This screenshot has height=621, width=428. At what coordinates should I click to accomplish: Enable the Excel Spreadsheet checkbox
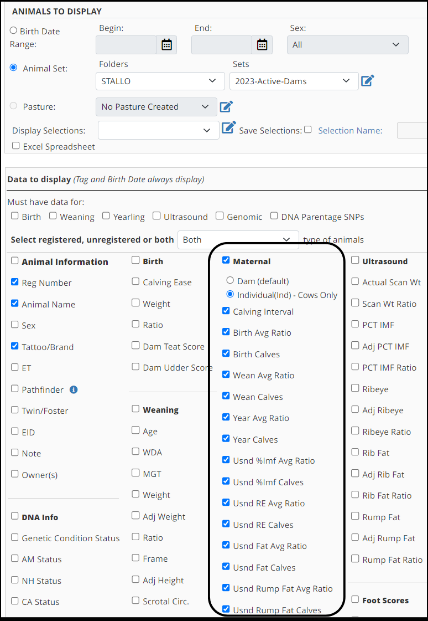(16, 146)
